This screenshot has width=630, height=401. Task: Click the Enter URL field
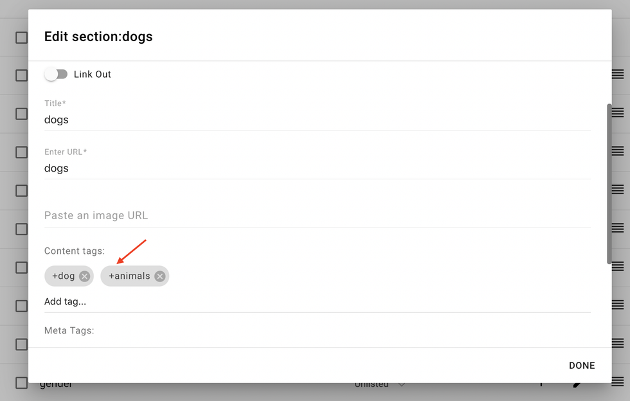click(193, 168)
